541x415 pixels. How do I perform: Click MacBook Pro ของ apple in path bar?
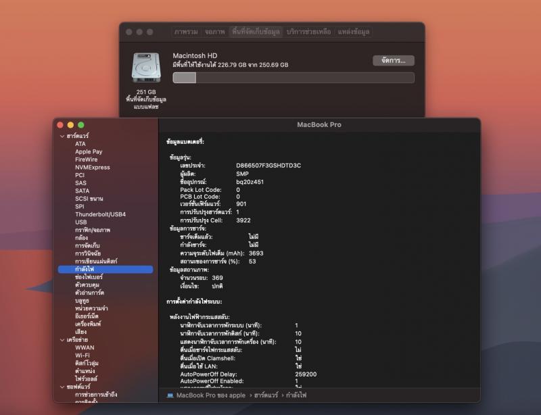point(211,395)
